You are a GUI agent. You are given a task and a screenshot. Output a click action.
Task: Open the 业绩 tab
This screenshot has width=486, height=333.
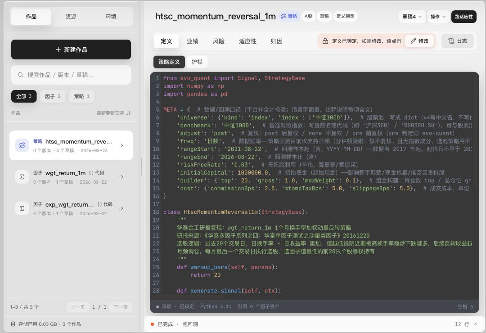[x=193, y=41]
